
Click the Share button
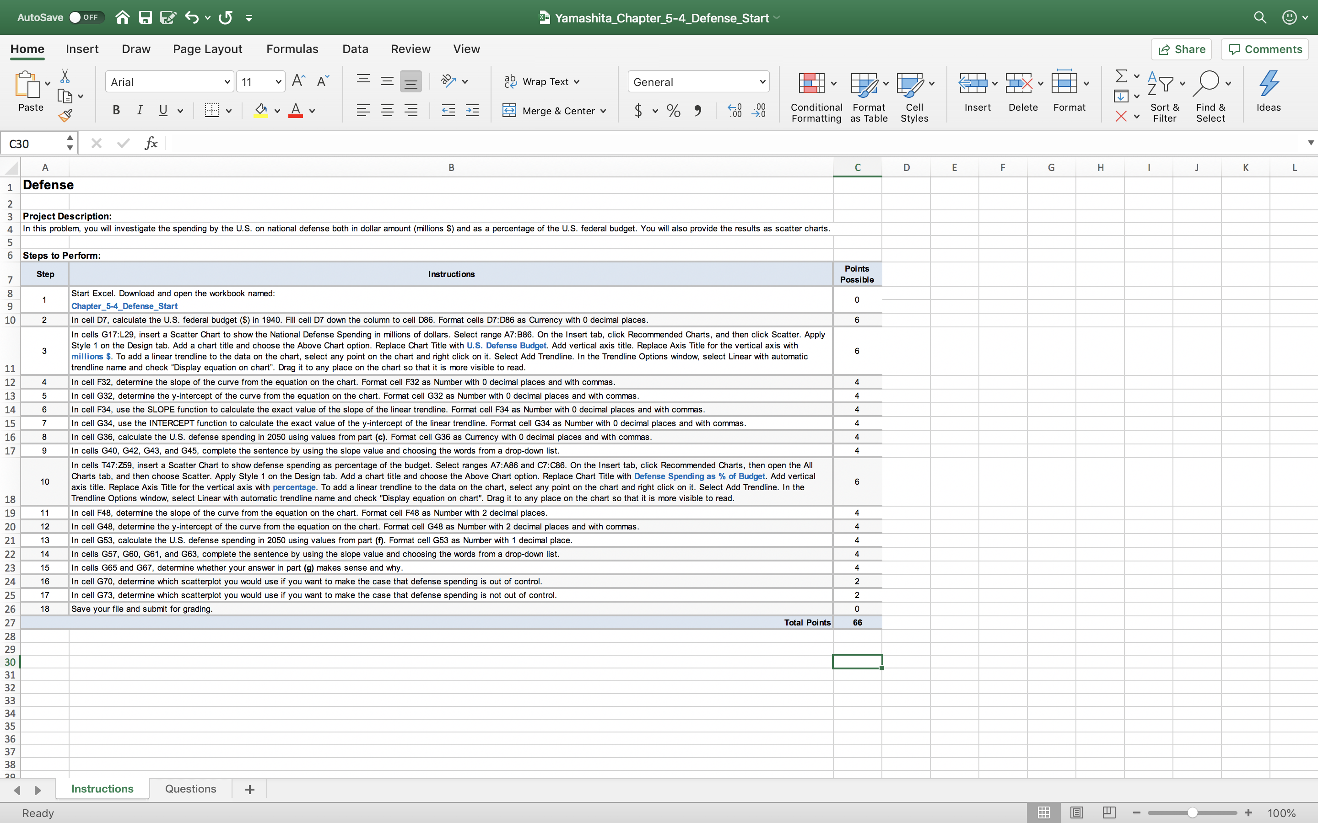tap(1181, 49)
